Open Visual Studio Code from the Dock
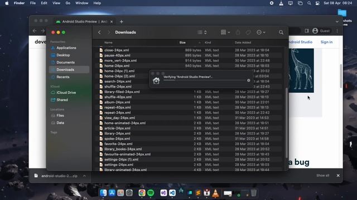The height and width of the screenshot is (200, 357). pos(172,193)
